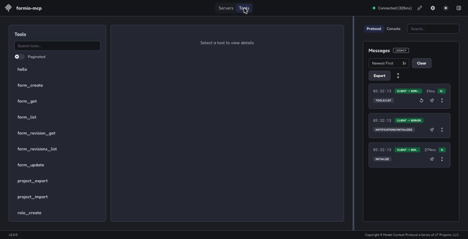The image size is (468, 239).
Task: Choose the form_update tool
Action: pos(57,165)
